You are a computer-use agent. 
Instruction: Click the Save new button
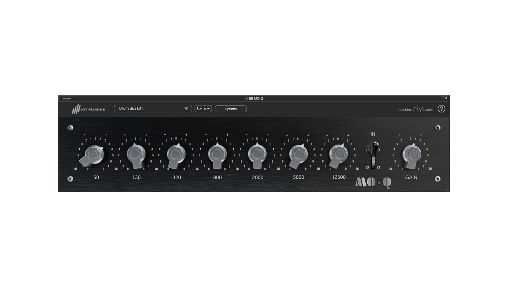[x=203, y=109]
